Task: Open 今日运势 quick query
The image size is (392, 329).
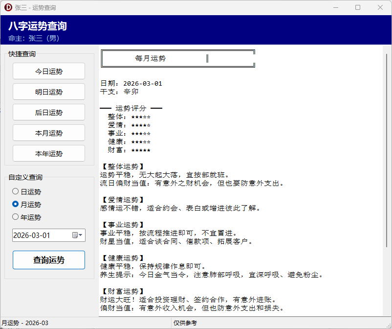Action: pos(48,71)
